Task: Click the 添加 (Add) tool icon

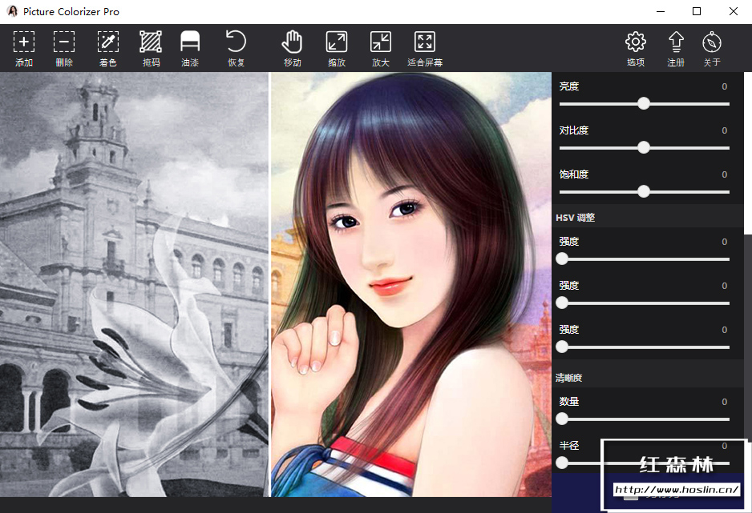Action: coord(23,42)
